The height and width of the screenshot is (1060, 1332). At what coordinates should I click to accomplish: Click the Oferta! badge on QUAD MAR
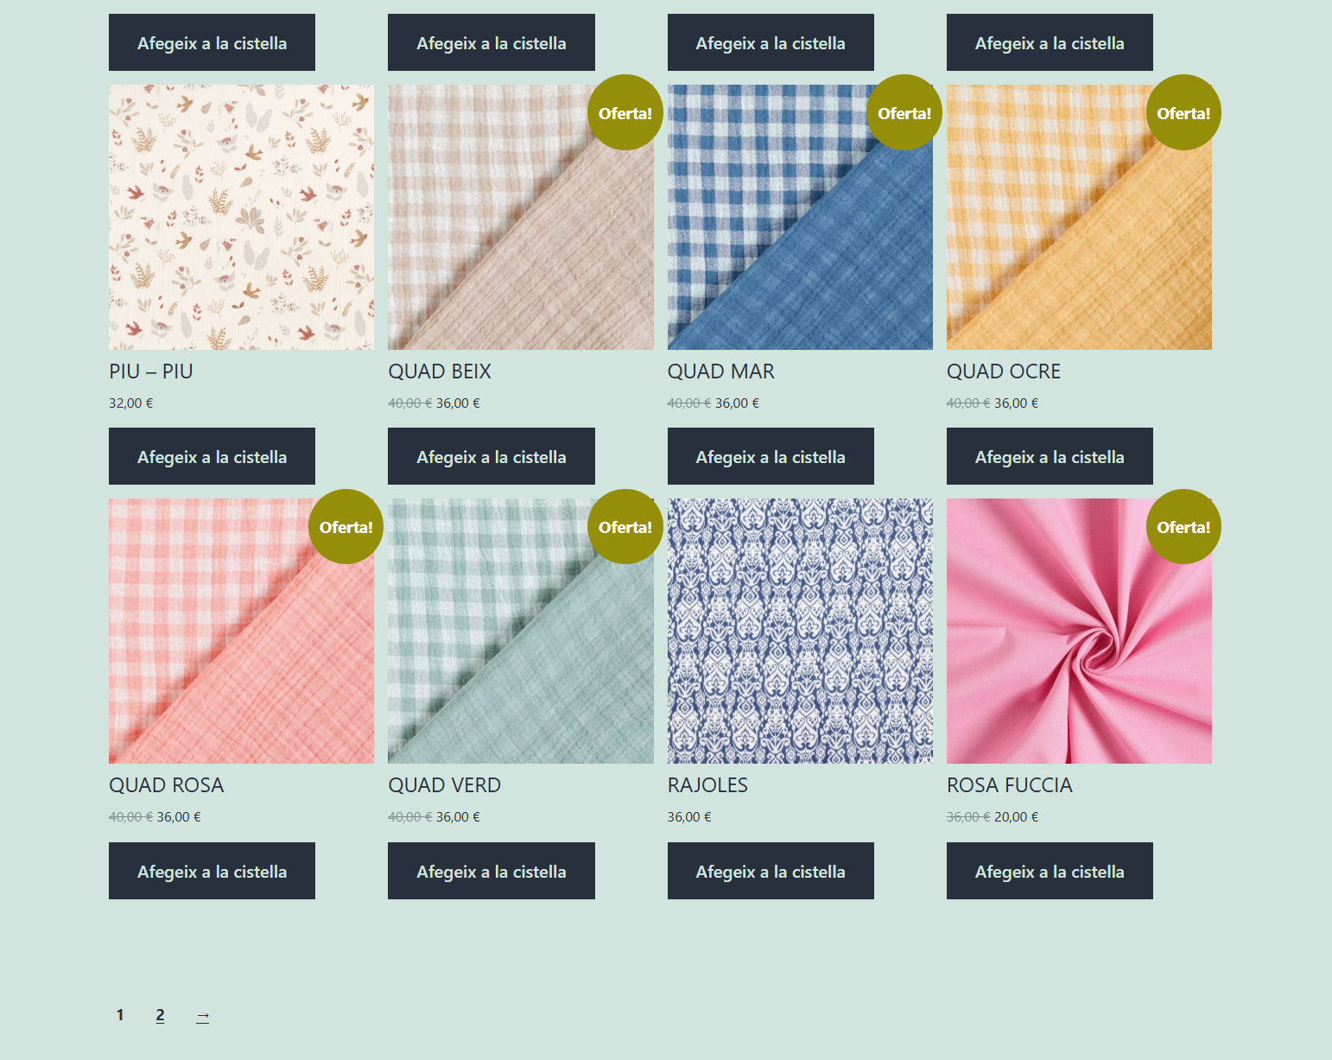click(x=904, y=113)
